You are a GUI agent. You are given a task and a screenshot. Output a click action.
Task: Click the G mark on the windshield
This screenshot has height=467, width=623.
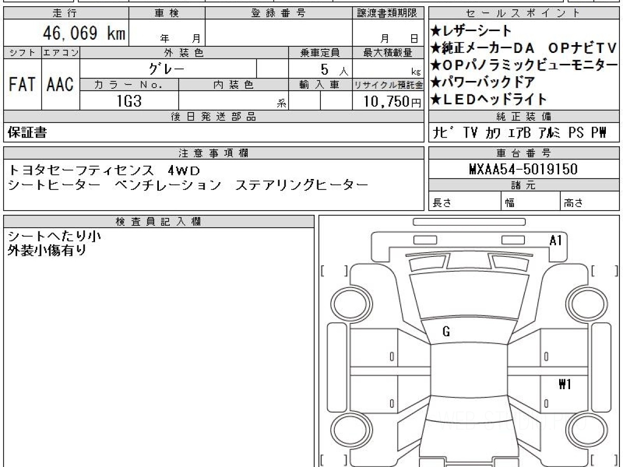[x=446, y=332]
